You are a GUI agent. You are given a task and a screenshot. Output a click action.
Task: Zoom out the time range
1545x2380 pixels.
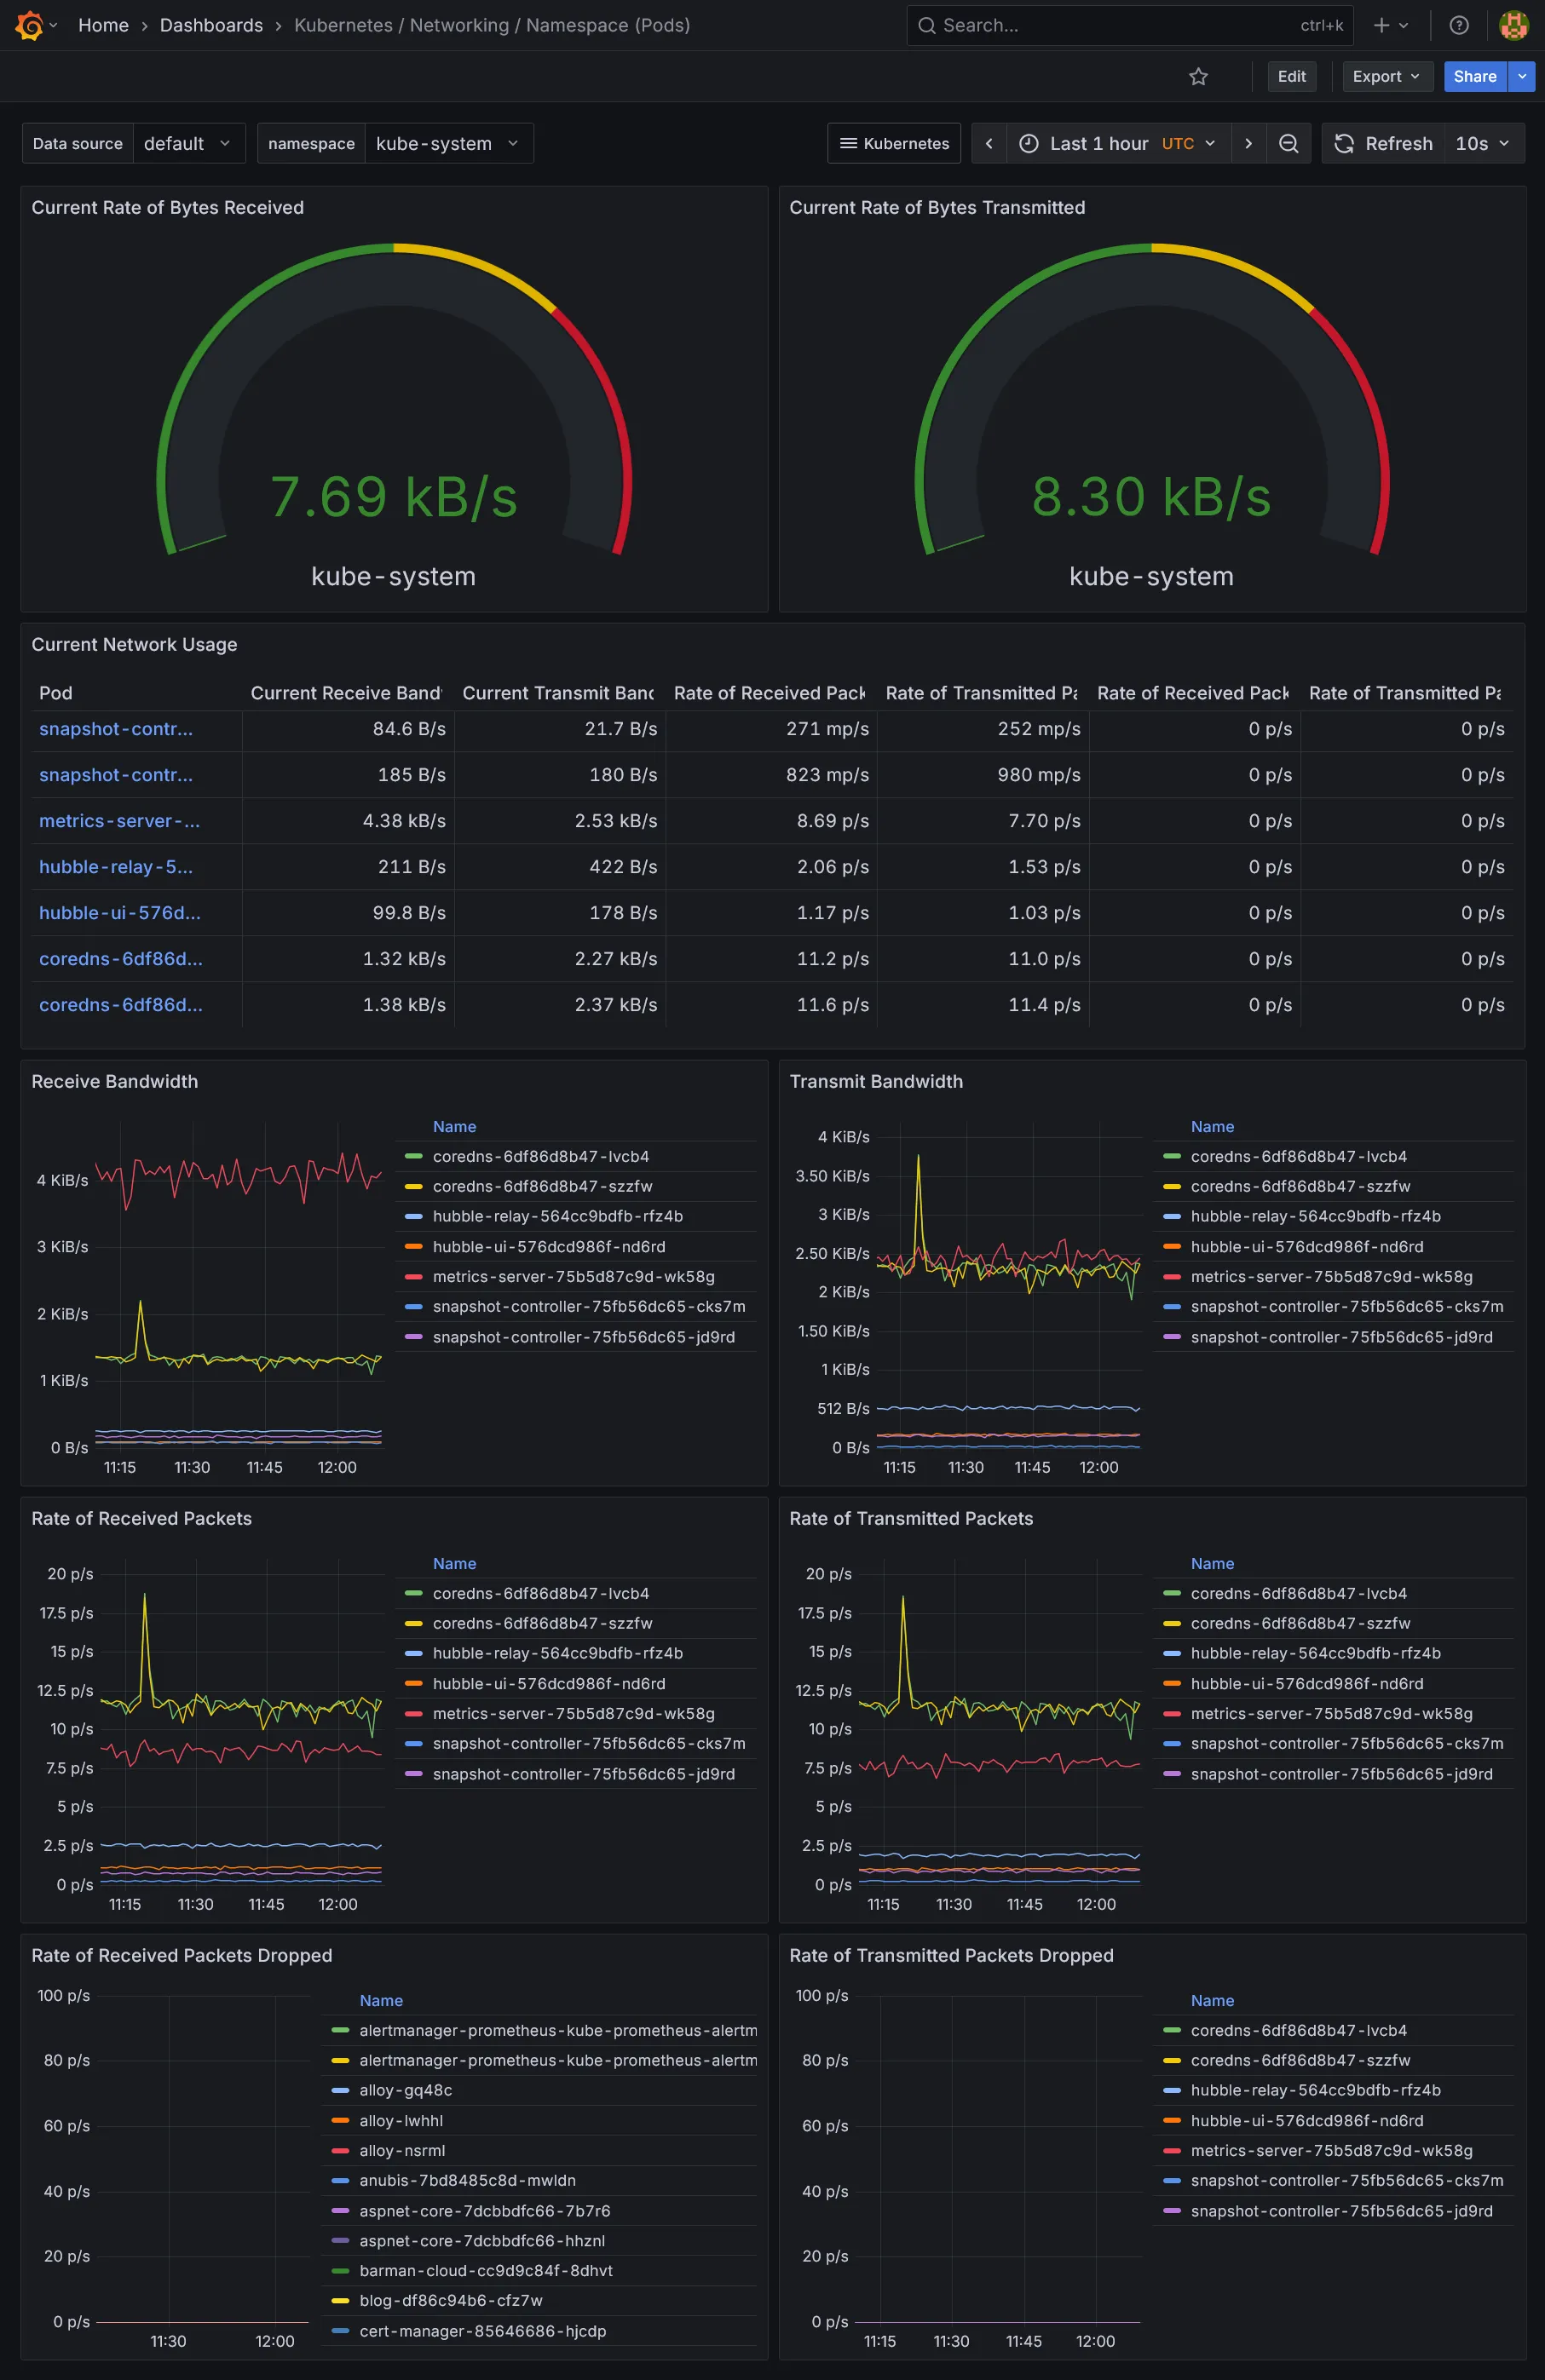coord(1288,144)
